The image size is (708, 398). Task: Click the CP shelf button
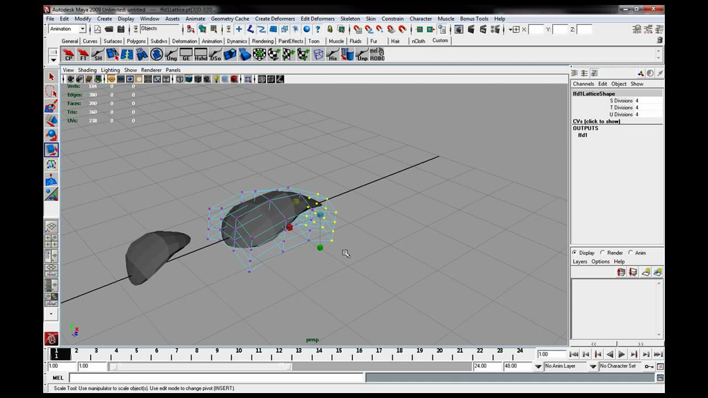click(69, 54)
